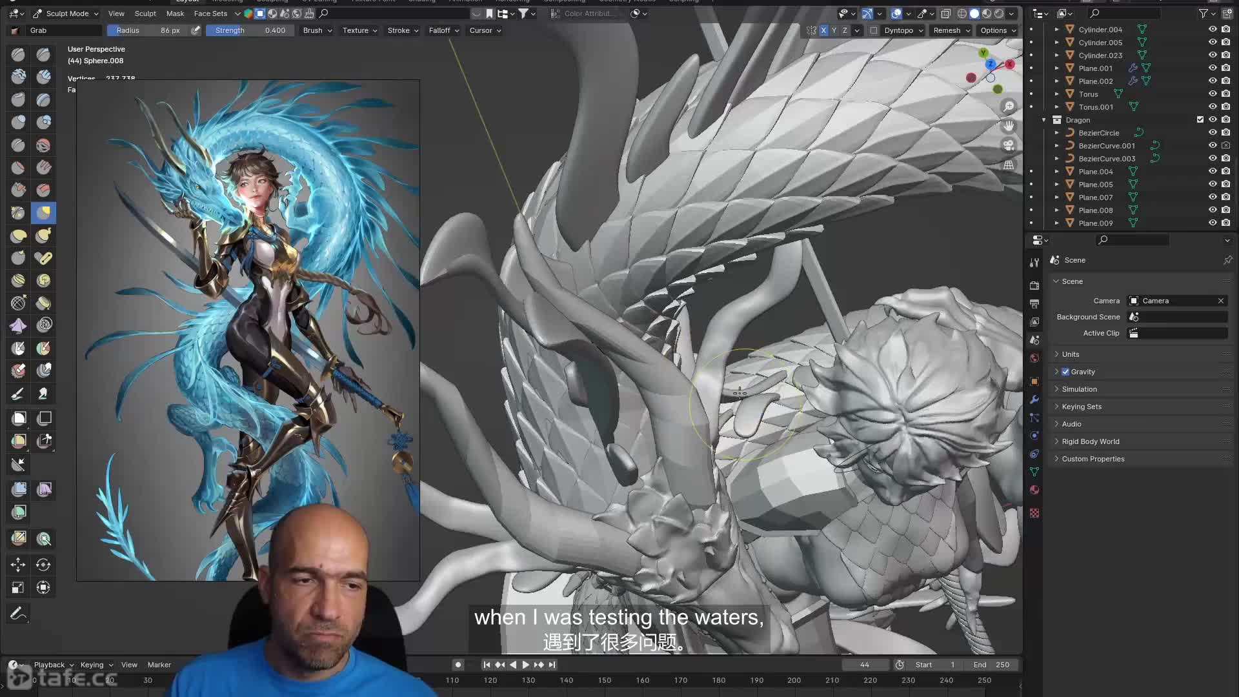
Task: Adjust the brush Strength slider
Action: coord(251,30)
